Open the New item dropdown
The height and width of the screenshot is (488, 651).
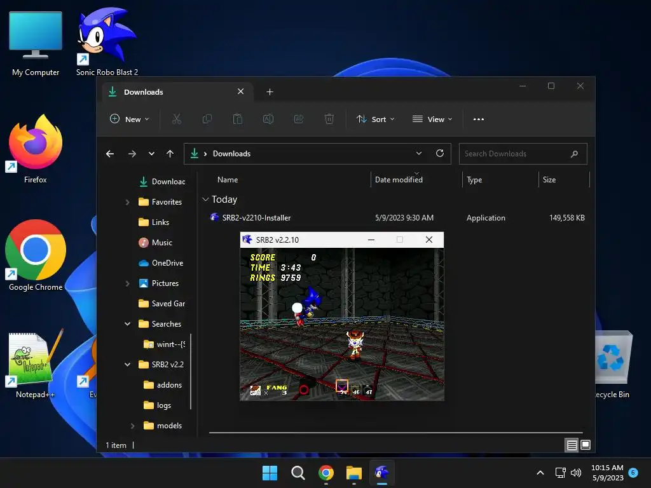(x=129, y=119)
